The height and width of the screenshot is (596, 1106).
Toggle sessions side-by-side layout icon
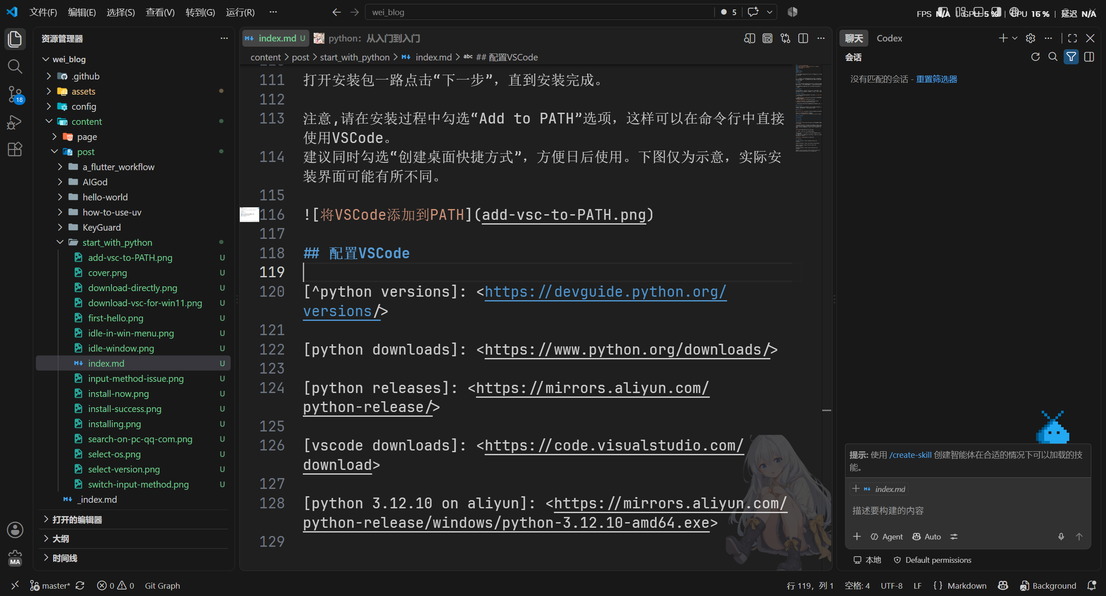(x=1089, y=57)
